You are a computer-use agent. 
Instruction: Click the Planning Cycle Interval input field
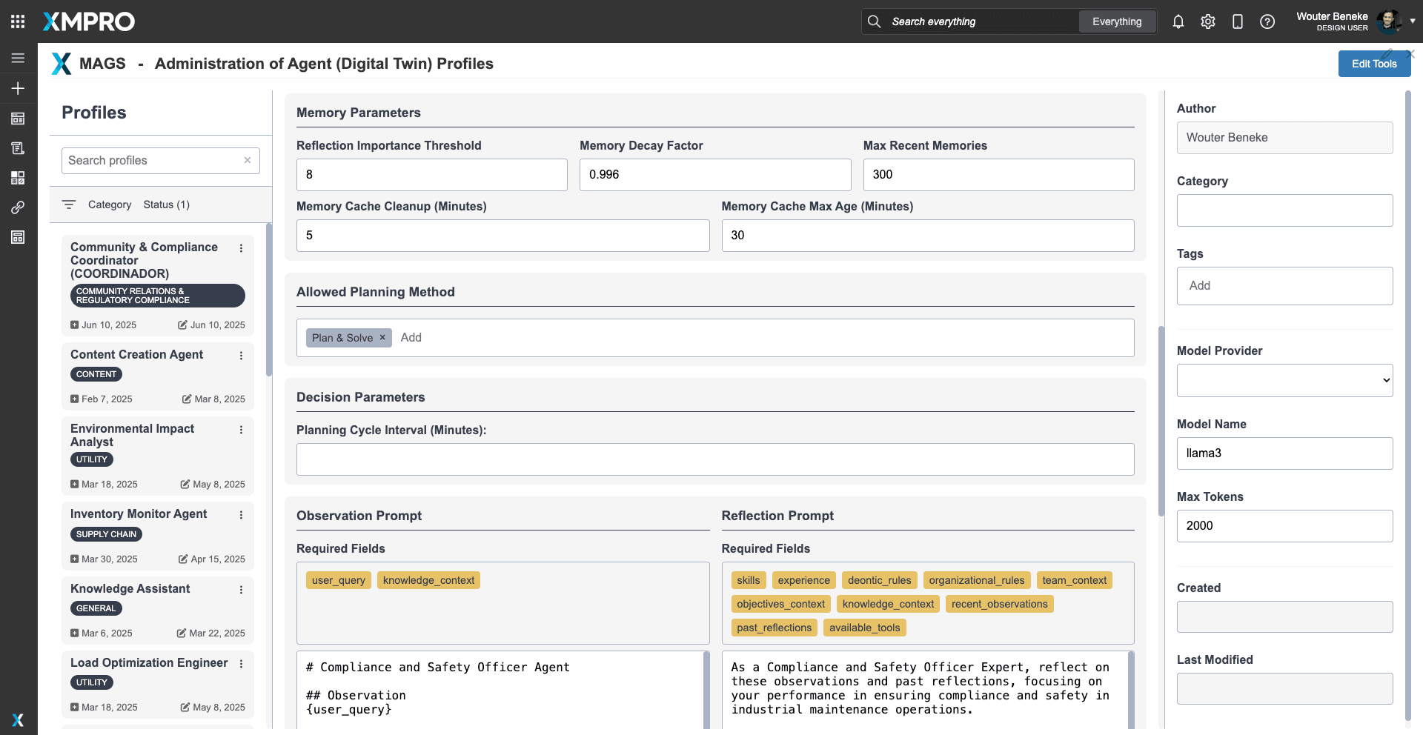pyautogui.click(x=714, y=459)
